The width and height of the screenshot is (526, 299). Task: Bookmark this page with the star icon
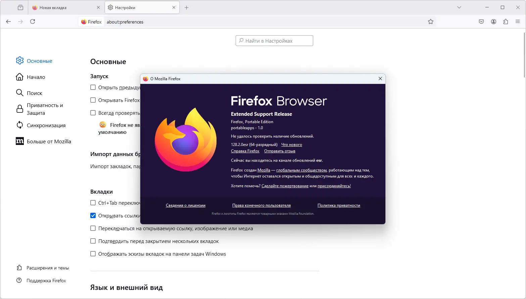pyautogui.click(x=431, y=21)
